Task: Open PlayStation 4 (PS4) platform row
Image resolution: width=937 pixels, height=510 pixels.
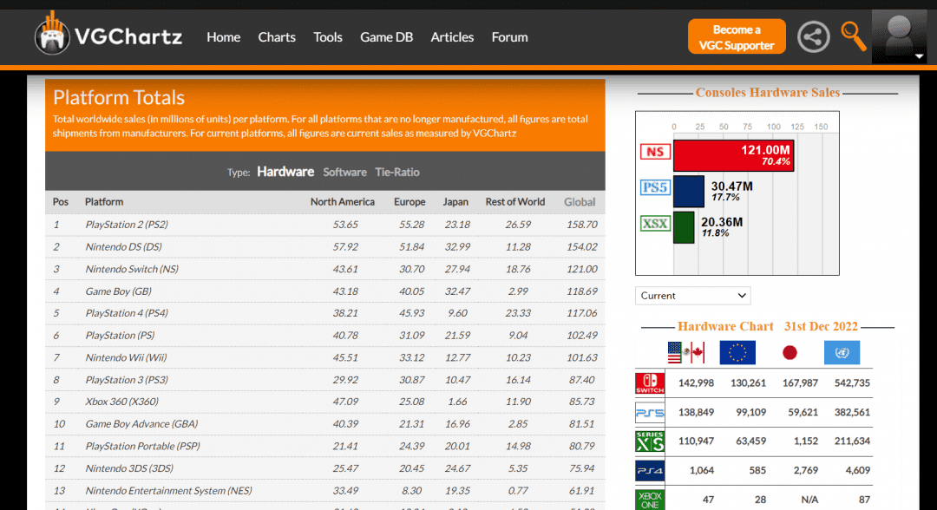Action: (x=325, y=313)
